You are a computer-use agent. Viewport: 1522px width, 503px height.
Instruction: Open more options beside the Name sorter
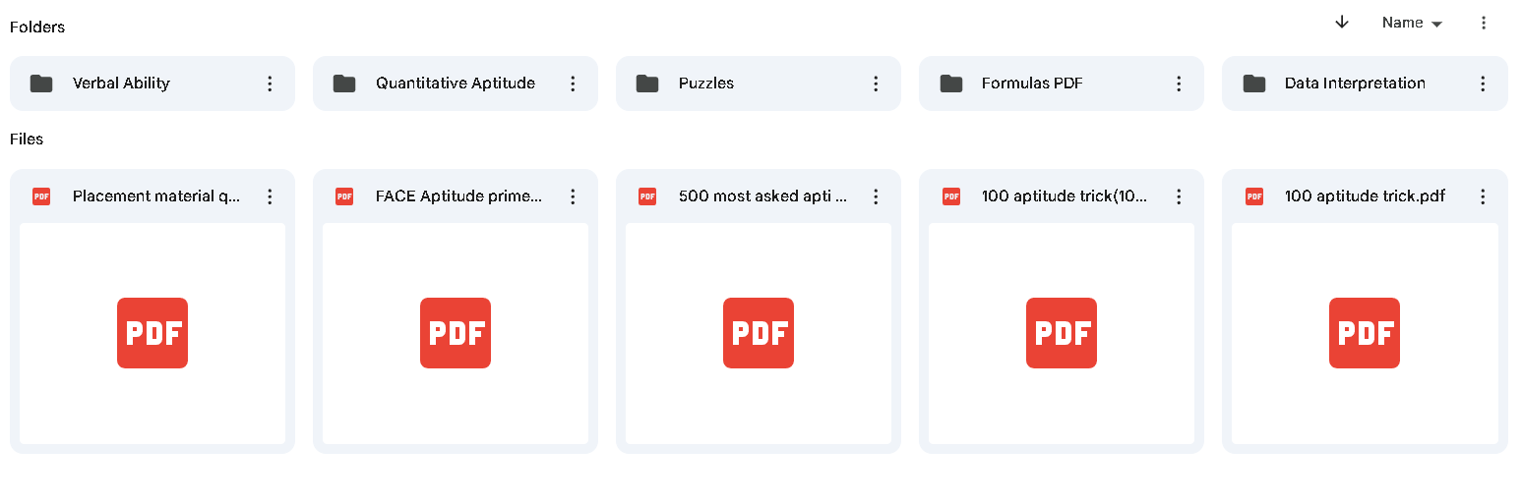tap(1484, 23)
